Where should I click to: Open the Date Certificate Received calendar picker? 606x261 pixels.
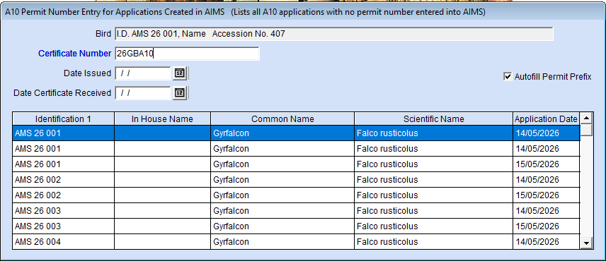pos(179,93)
